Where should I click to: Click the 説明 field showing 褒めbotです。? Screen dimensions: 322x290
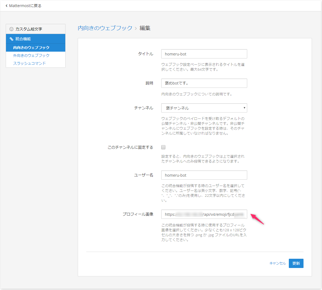coord(204,83)
